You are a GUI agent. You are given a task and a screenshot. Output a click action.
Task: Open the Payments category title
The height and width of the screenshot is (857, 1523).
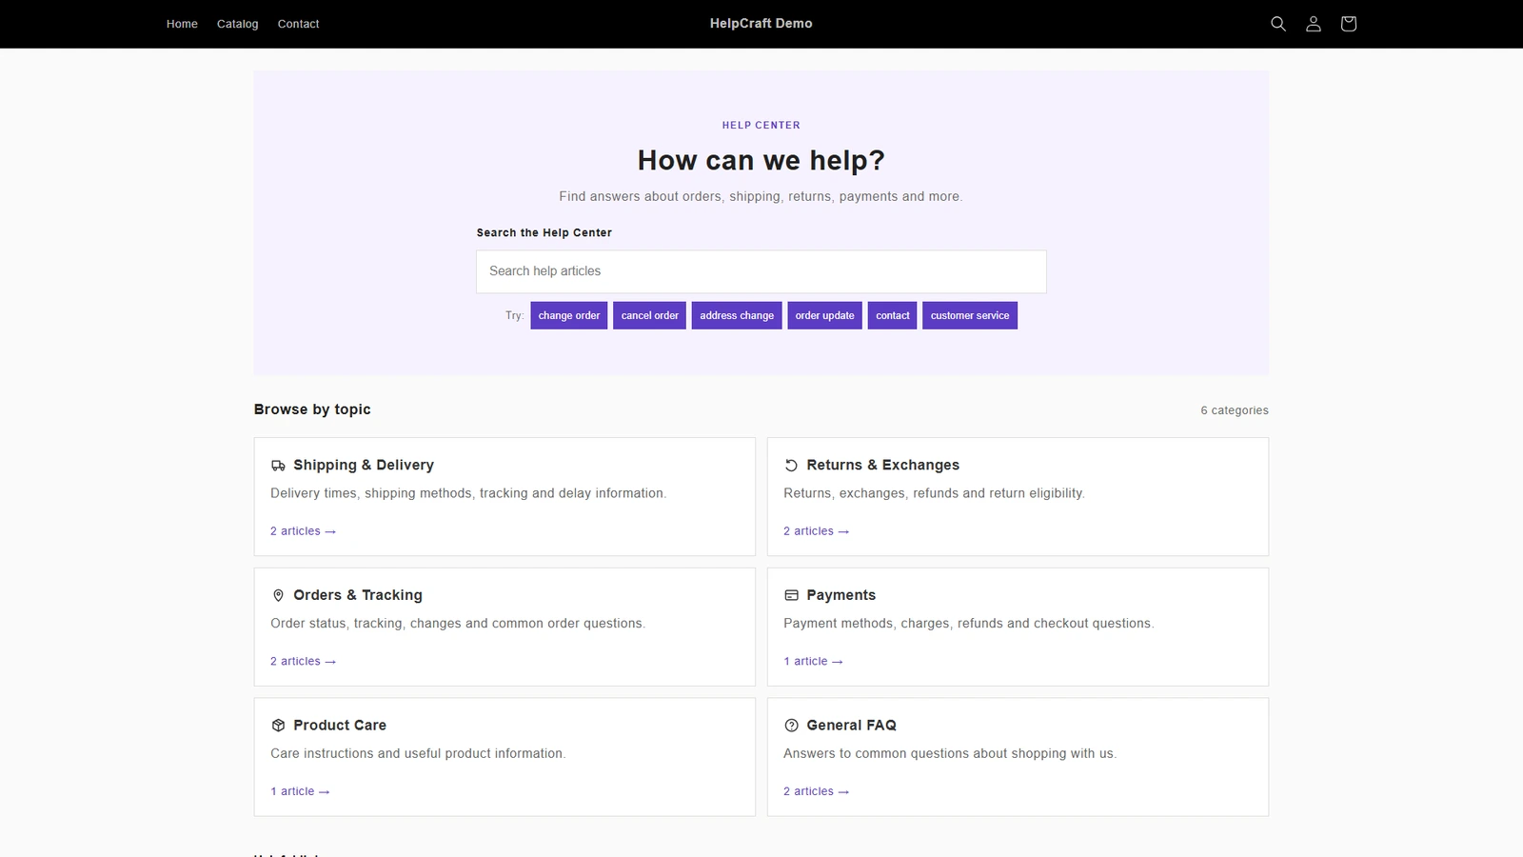point(841,595)
